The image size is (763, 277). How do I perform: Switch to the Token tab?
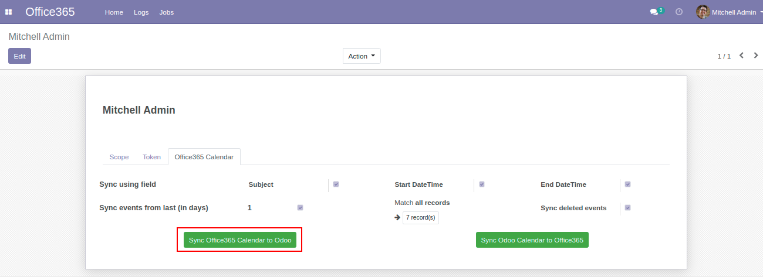coord(151,157)
